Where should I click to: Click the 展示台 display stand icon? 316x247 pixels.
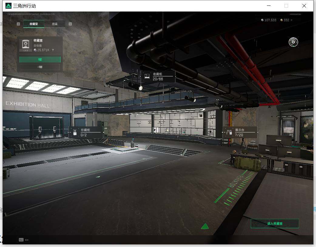[x=229, y=132]
